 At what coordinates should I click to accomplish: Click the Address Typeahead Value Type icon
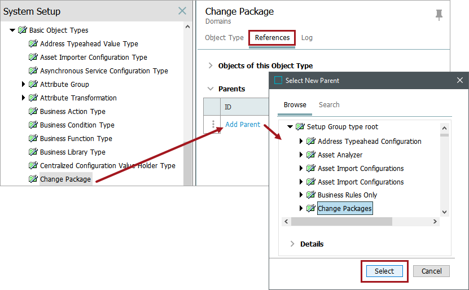[33, 44]
